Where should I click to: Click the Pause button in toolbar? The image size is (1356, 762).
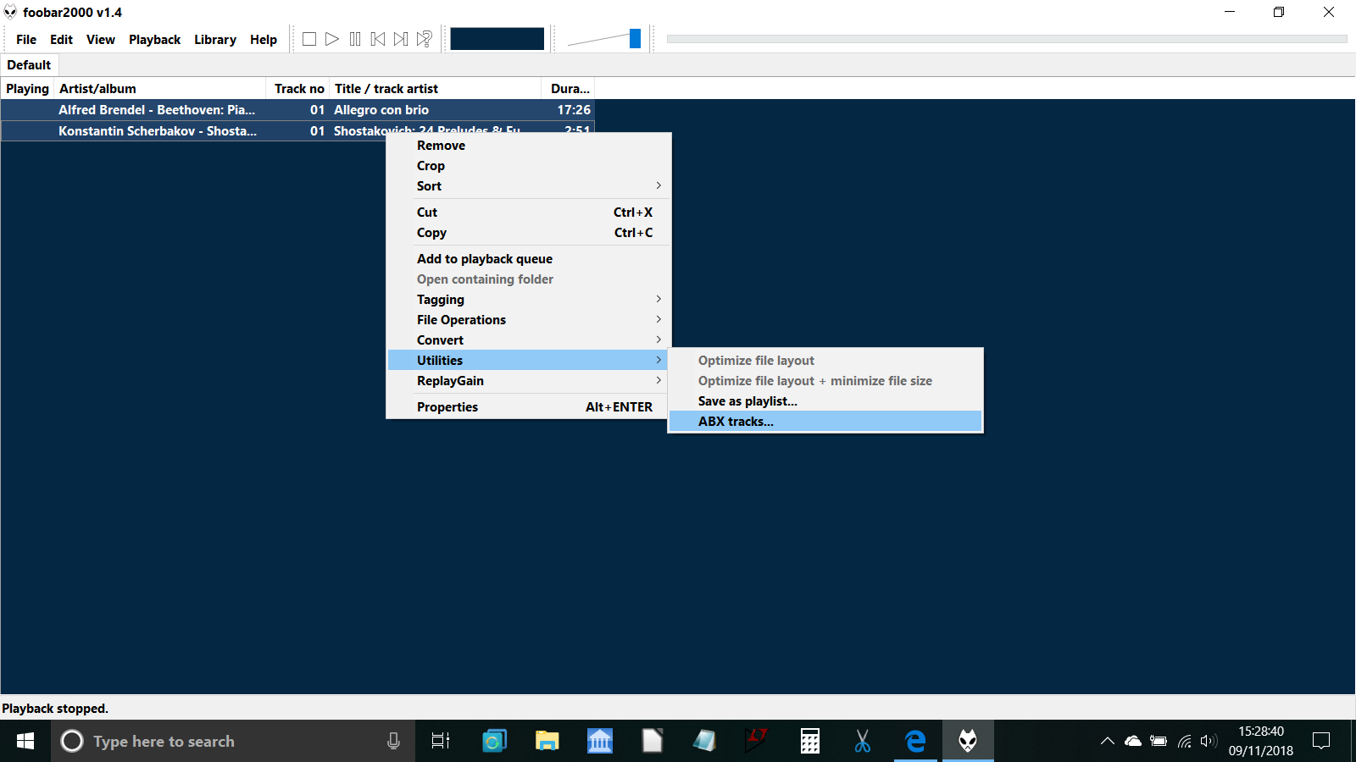click(x=355, y=39)
